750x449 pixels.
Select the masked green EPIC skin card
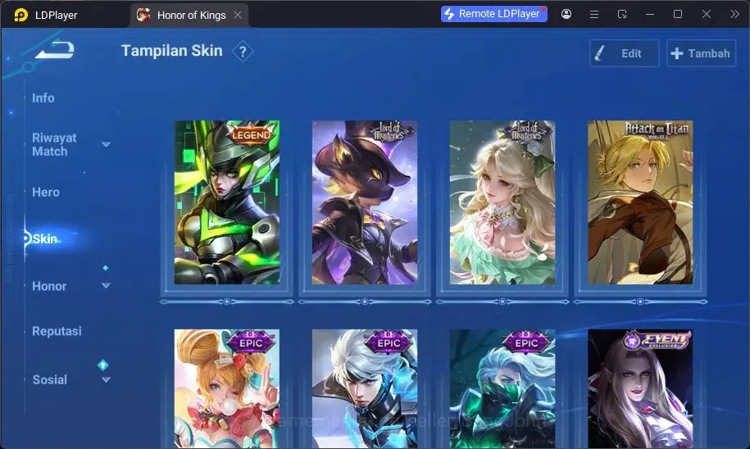click(x=502, y=388)
